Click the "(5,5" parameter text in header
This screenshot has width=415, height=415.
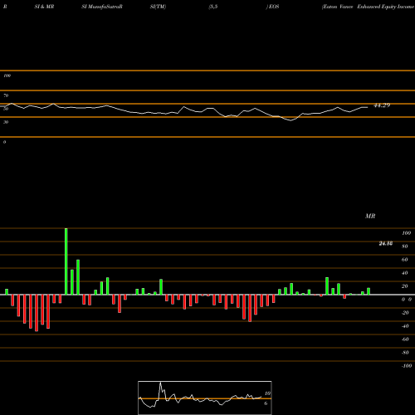[213, 7]
